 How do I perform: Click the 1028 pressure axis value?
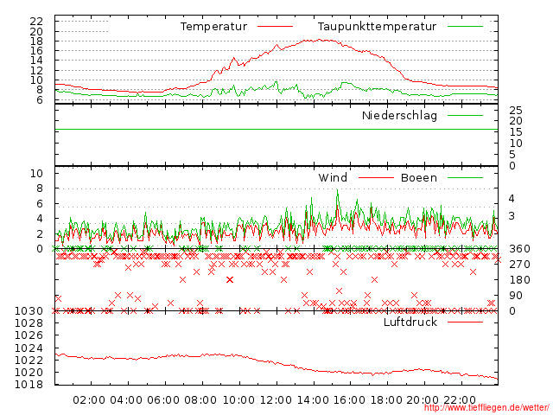pyautogui.click(x=29, y=323)
